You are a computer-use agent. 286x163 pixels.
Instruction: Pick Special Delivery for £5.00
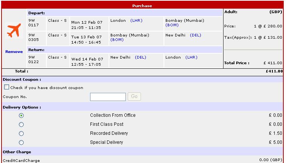point(21,142)
